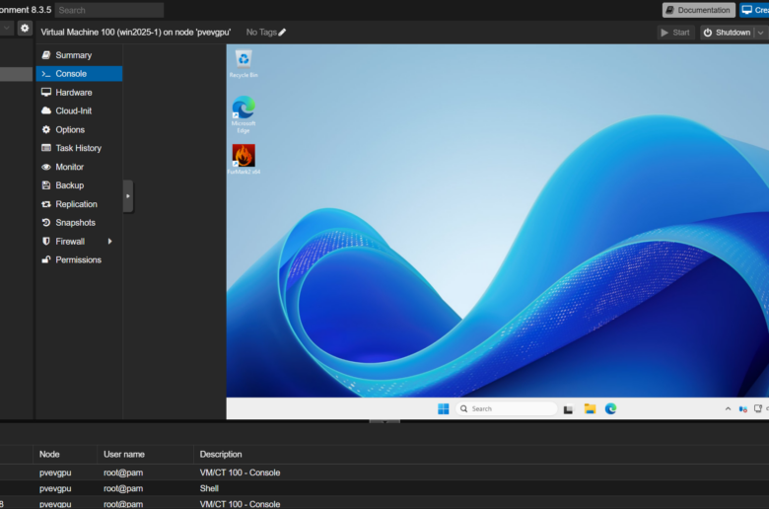Click the colorful system tray icon
Viewport: 769px width, 509px height.
click(743, 408)
